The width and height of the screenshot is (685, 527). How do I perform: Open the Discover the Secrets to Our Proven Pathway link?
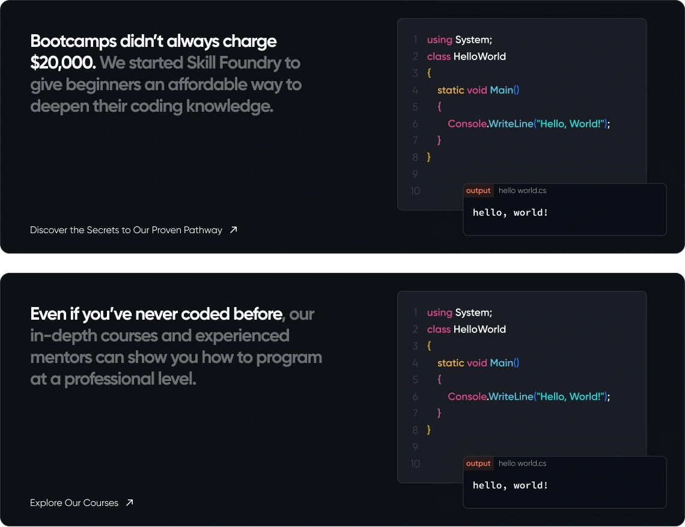click(126, 230)
